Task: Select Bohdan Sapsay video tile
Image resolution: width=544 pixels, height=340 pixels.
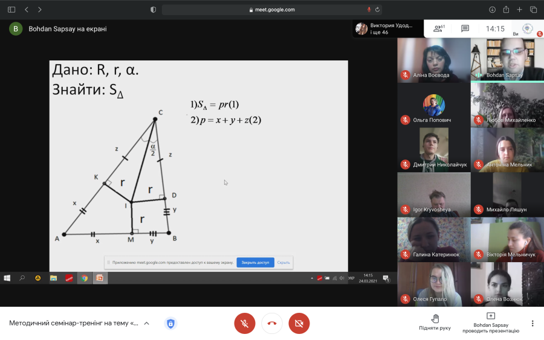Action: pyautogui.click(x=507, y=60)
